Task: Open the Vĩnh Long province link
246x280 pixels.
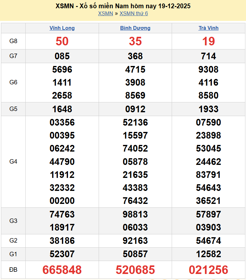Action: point(62,28)
